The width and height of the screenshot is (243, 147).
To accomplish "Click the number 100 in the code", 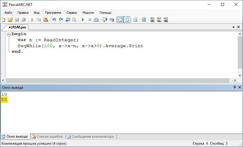I will coord(48,46).
